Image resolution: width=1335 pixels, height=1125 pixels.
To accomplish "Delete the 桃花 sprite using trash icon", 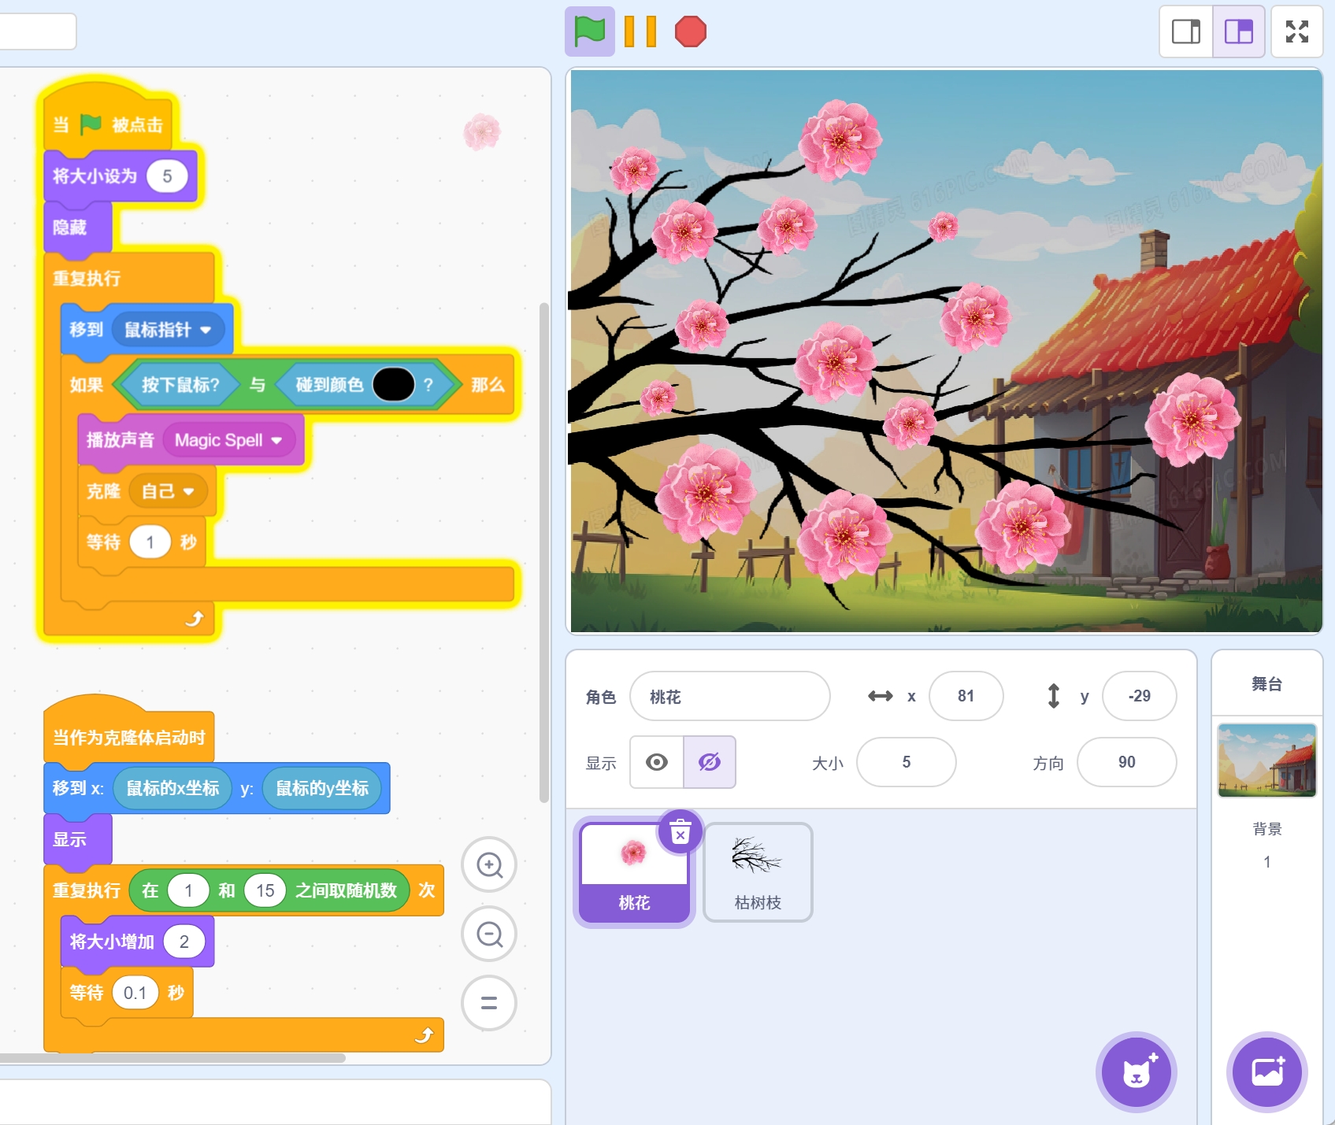I will pos(680,831).
